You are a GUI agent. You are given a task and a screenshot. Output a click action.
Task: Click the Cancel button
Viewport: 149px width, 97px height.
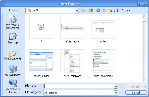[x=136, y=93]
